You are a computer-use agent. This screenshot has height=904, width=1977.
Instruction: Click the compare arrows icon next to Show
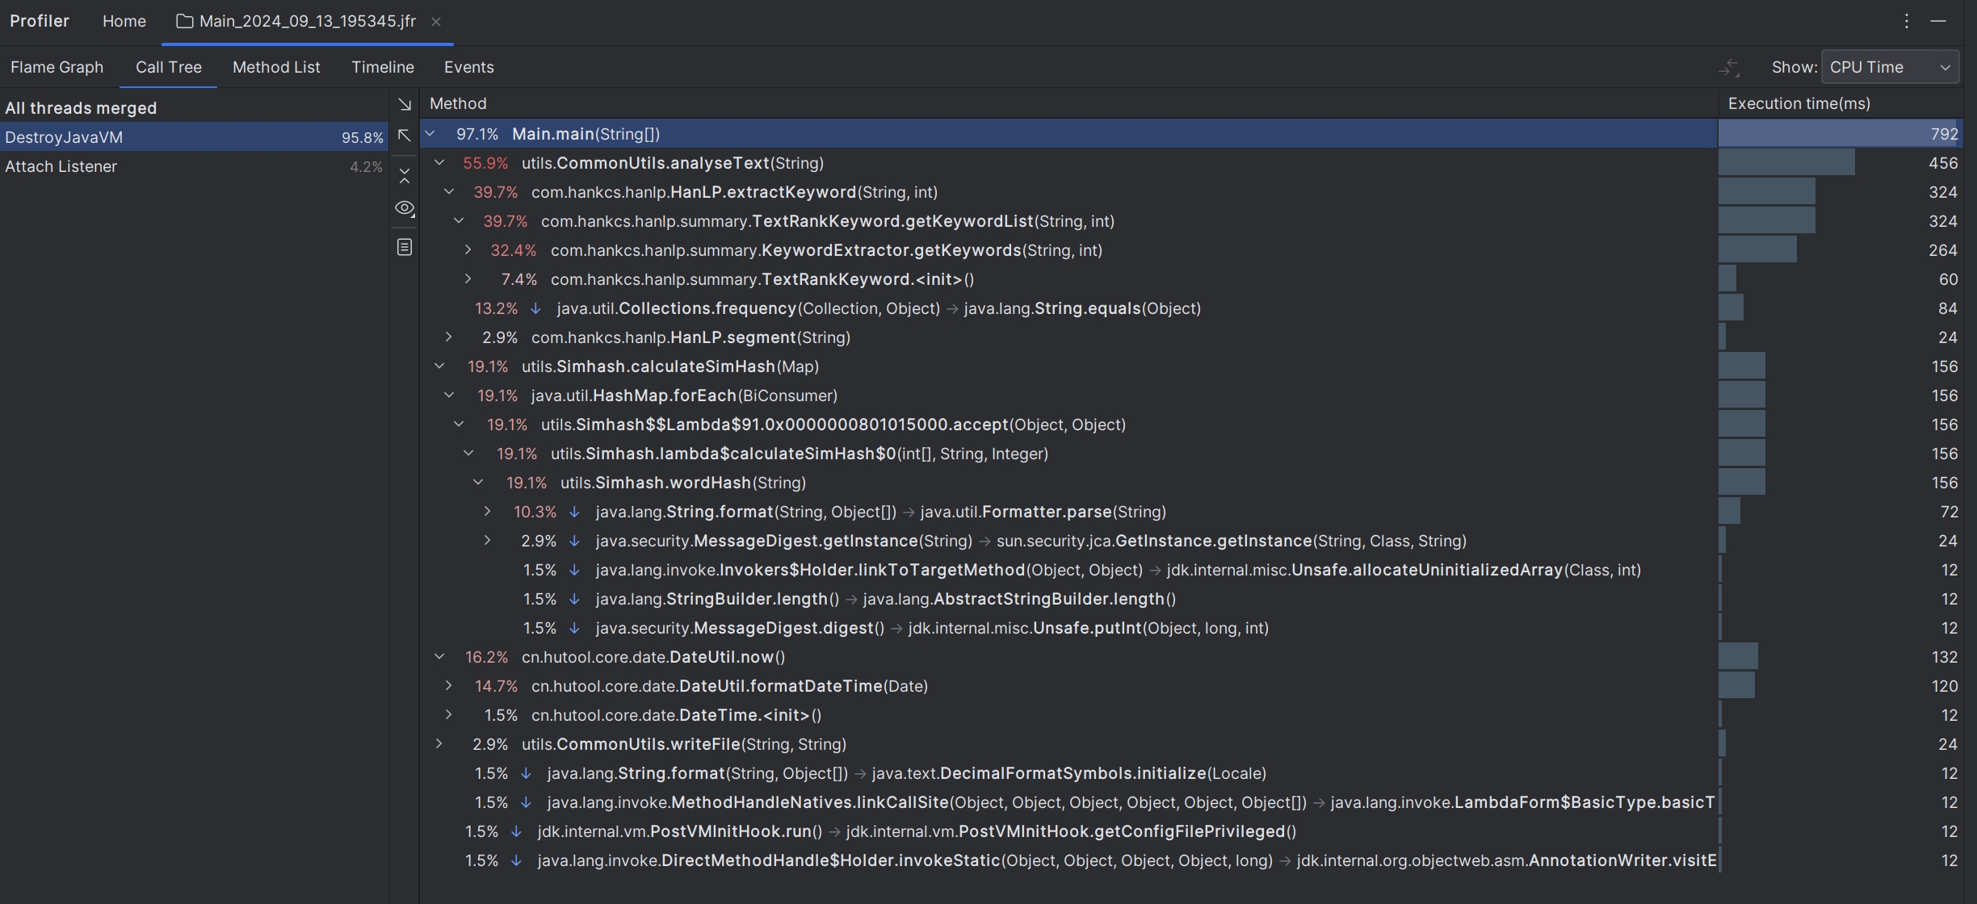pyautogui.click(x=1728, y=68)
